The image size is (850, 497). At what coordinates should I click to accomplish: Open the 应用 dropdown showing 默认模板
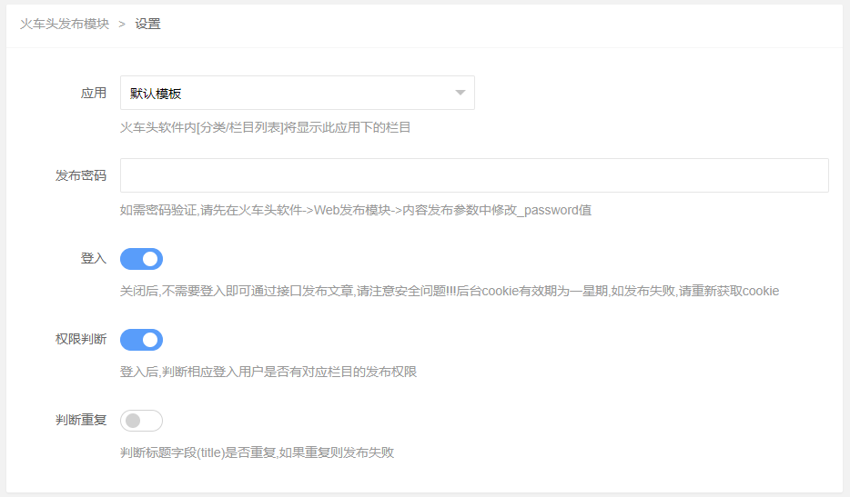click(297, 93)
